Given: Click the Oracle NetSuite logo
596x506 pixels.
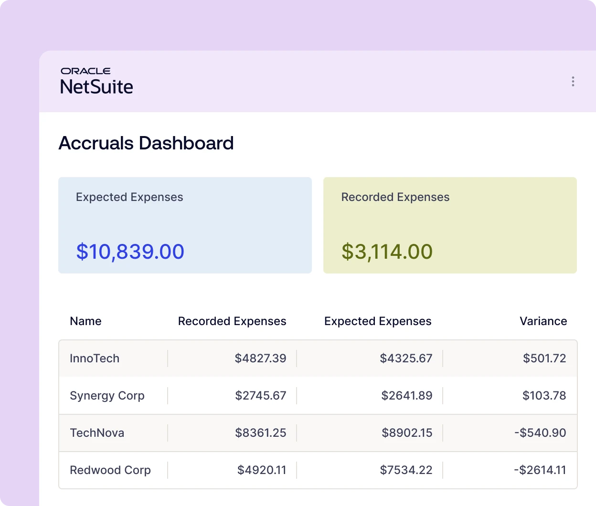Looking at the screenshot, I should (96, 81).
